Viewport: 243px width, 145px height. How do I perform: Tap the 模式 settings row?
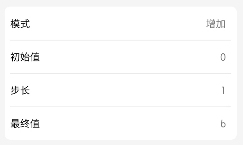(121, 24)
